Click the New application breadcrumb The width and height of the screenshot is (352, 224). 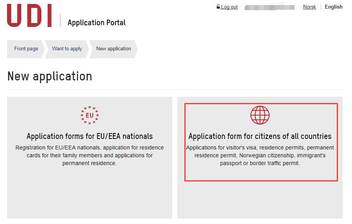[114, 49]
